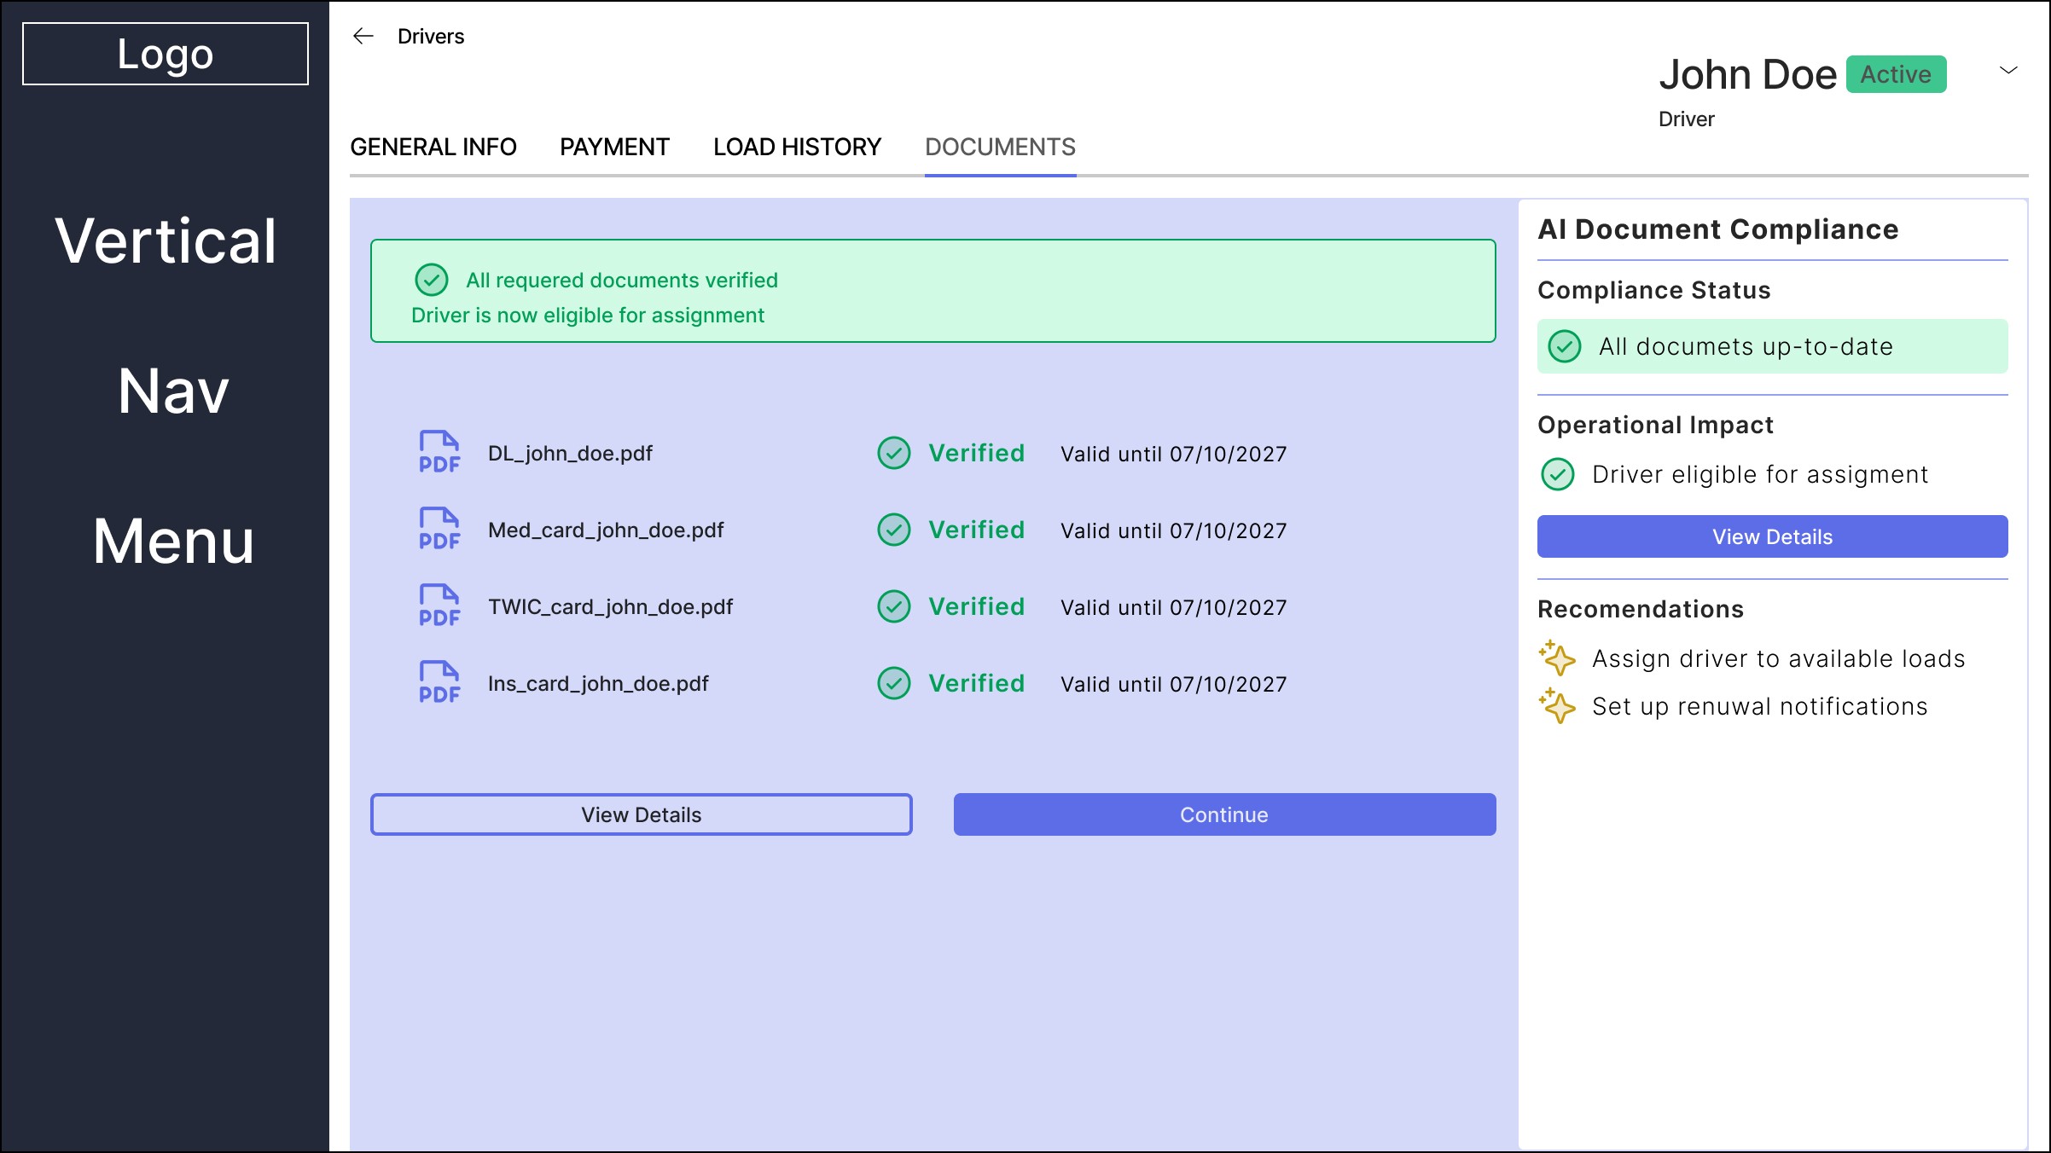Click the sparkle icon beside renewal notifications recommendation
2051x1153 pixels.
coord(1557,706)
